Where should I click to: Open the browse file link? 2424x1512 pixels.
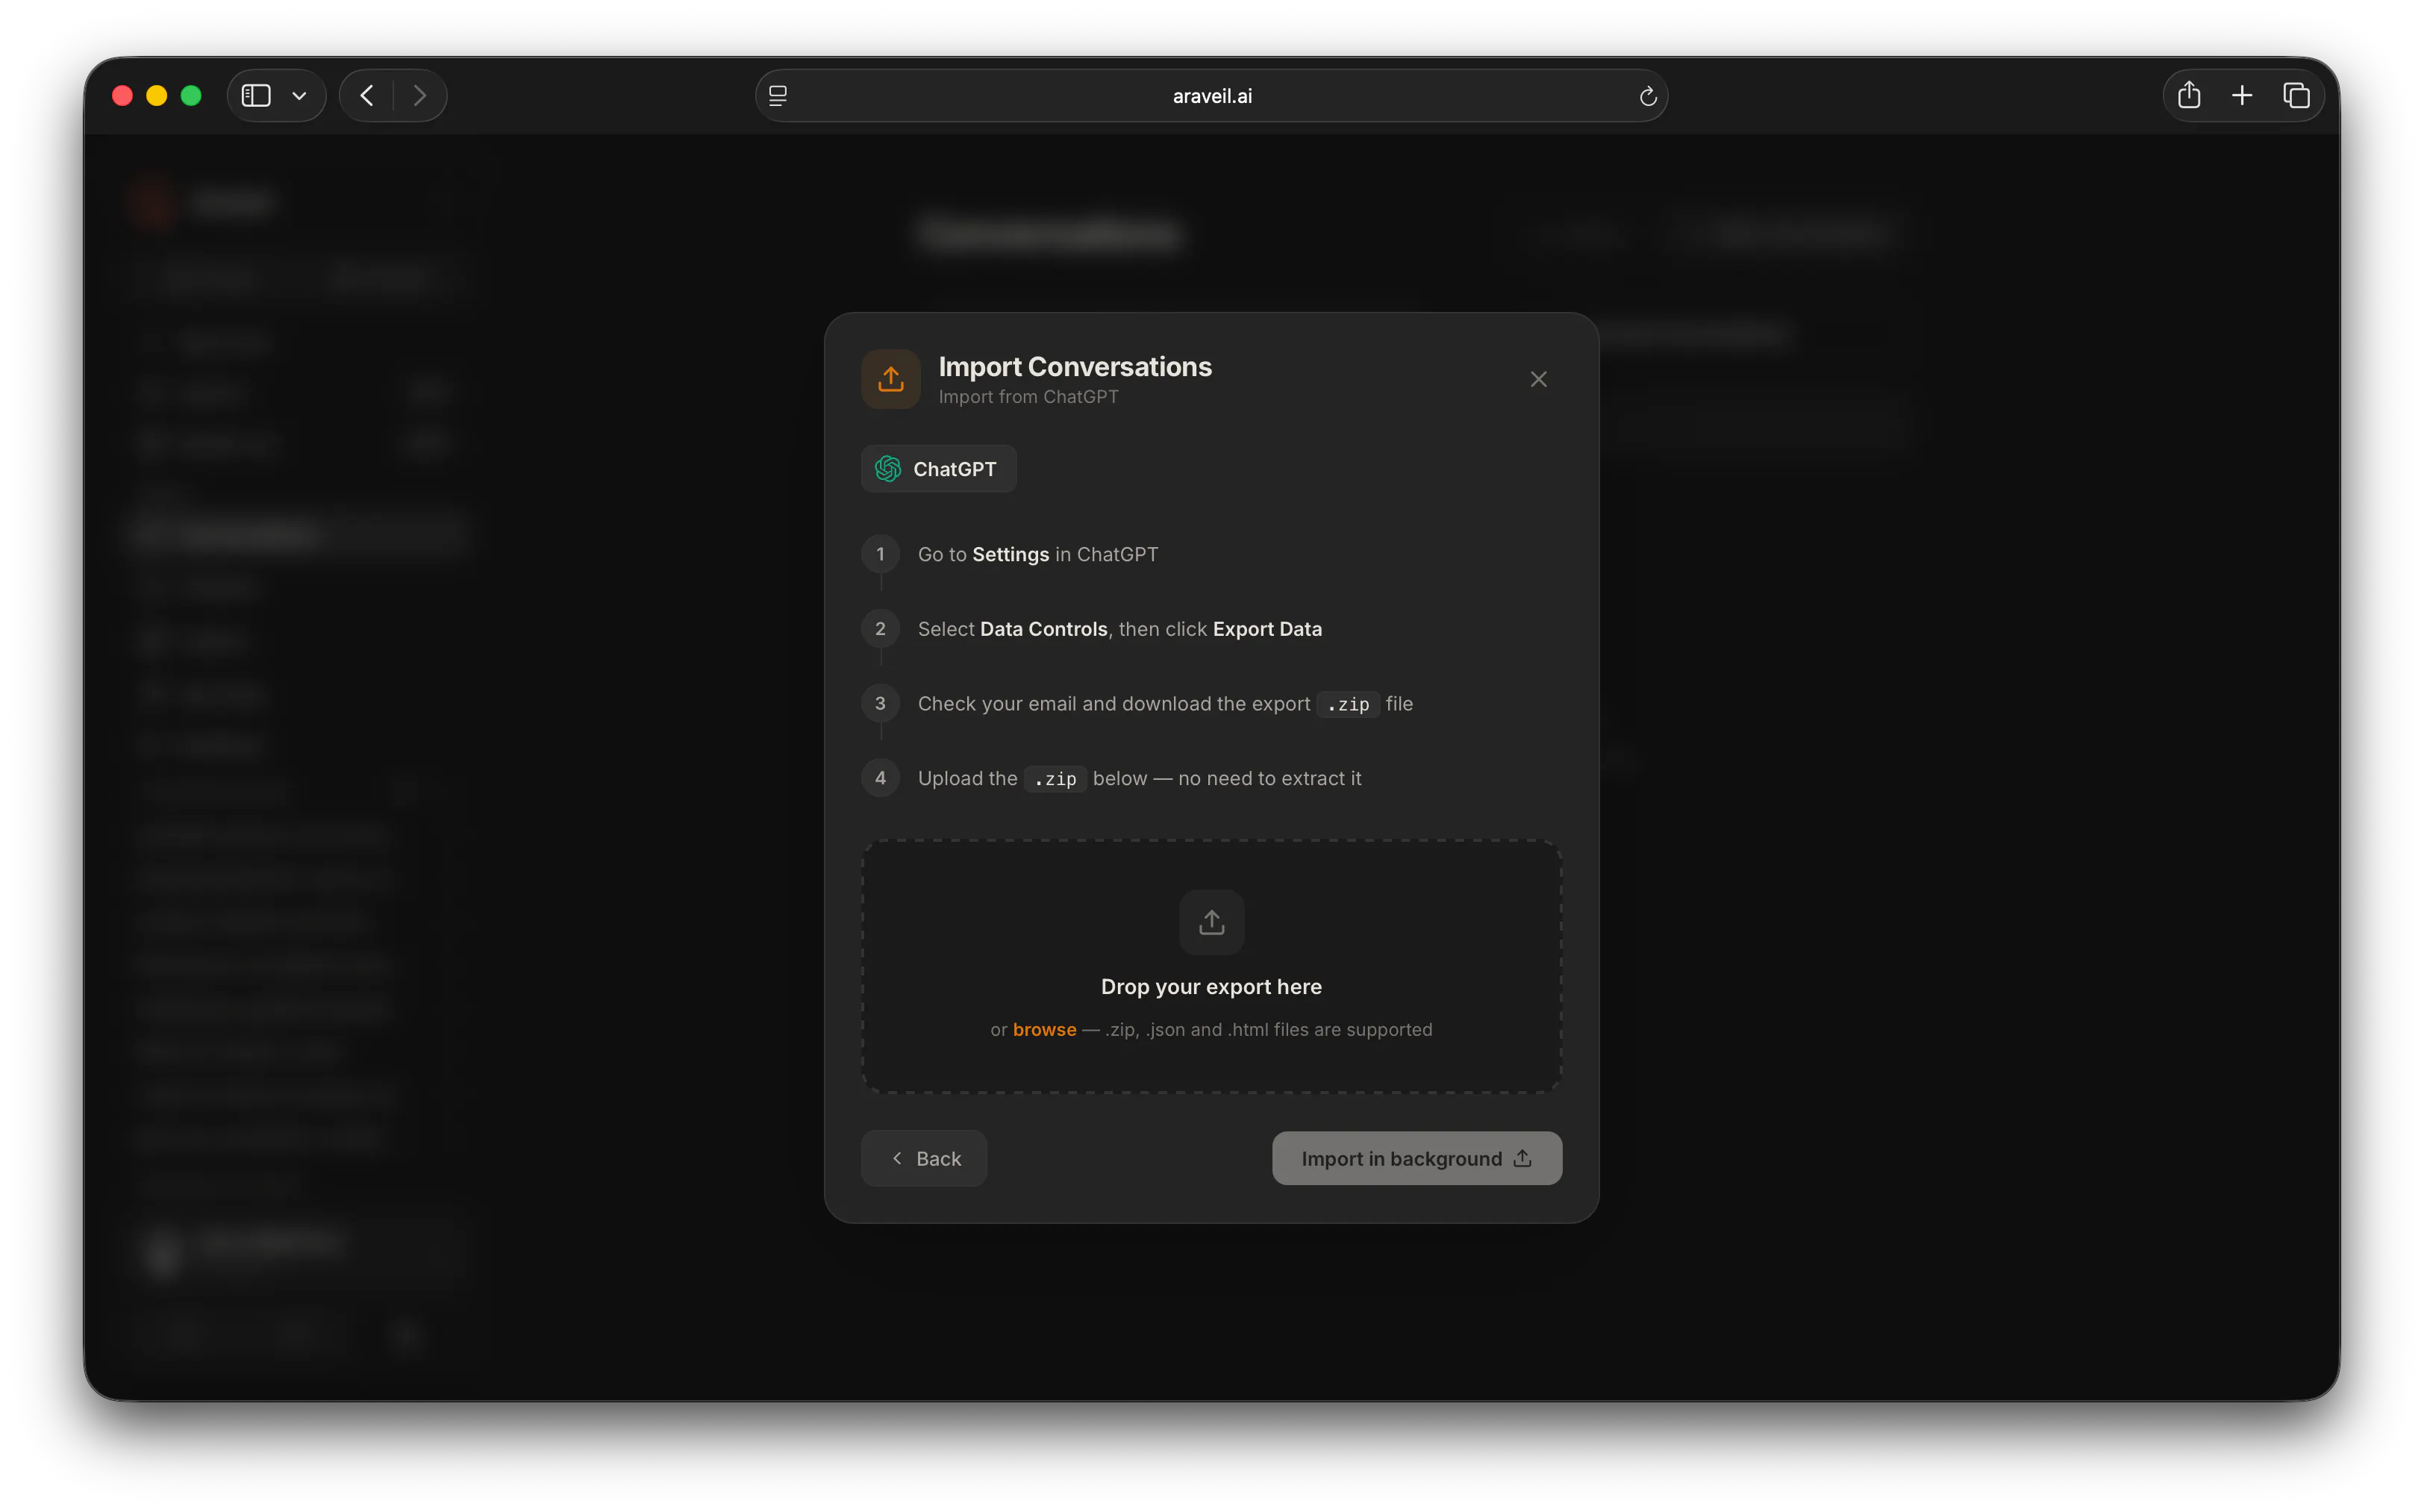1044,1029
